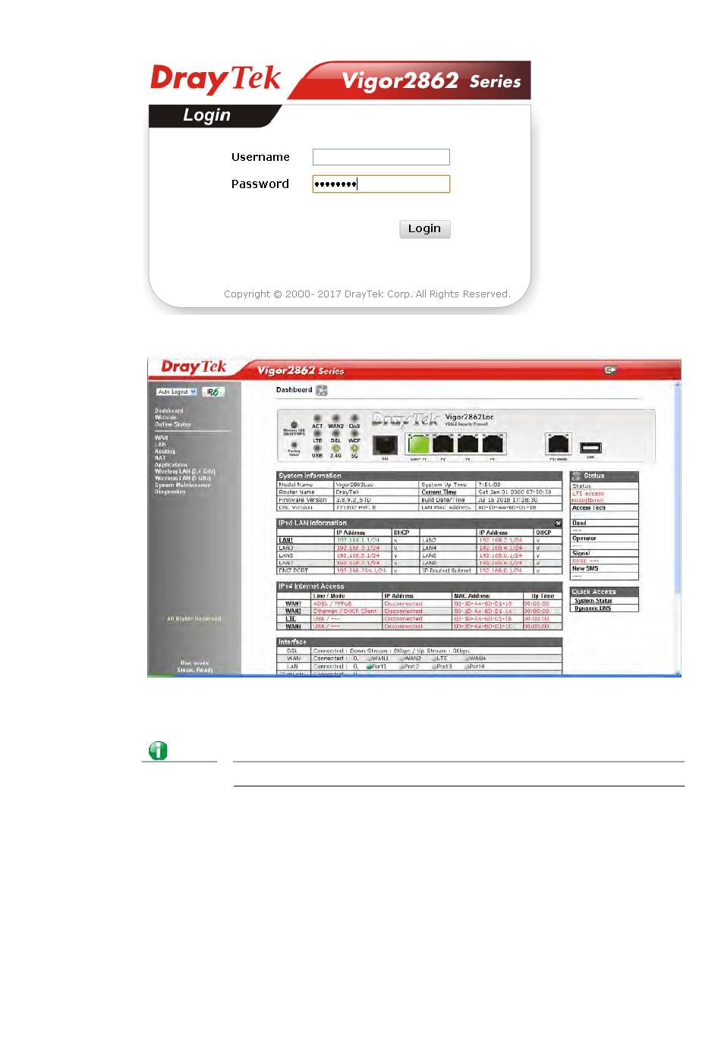
Task: Expand the Applications sidebar menu
Action: click(x=172, y=465)
